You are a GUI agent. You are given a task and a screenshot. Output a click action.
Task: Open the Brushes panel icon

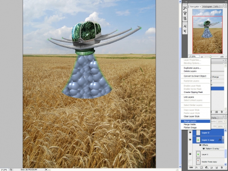(185, 13)
